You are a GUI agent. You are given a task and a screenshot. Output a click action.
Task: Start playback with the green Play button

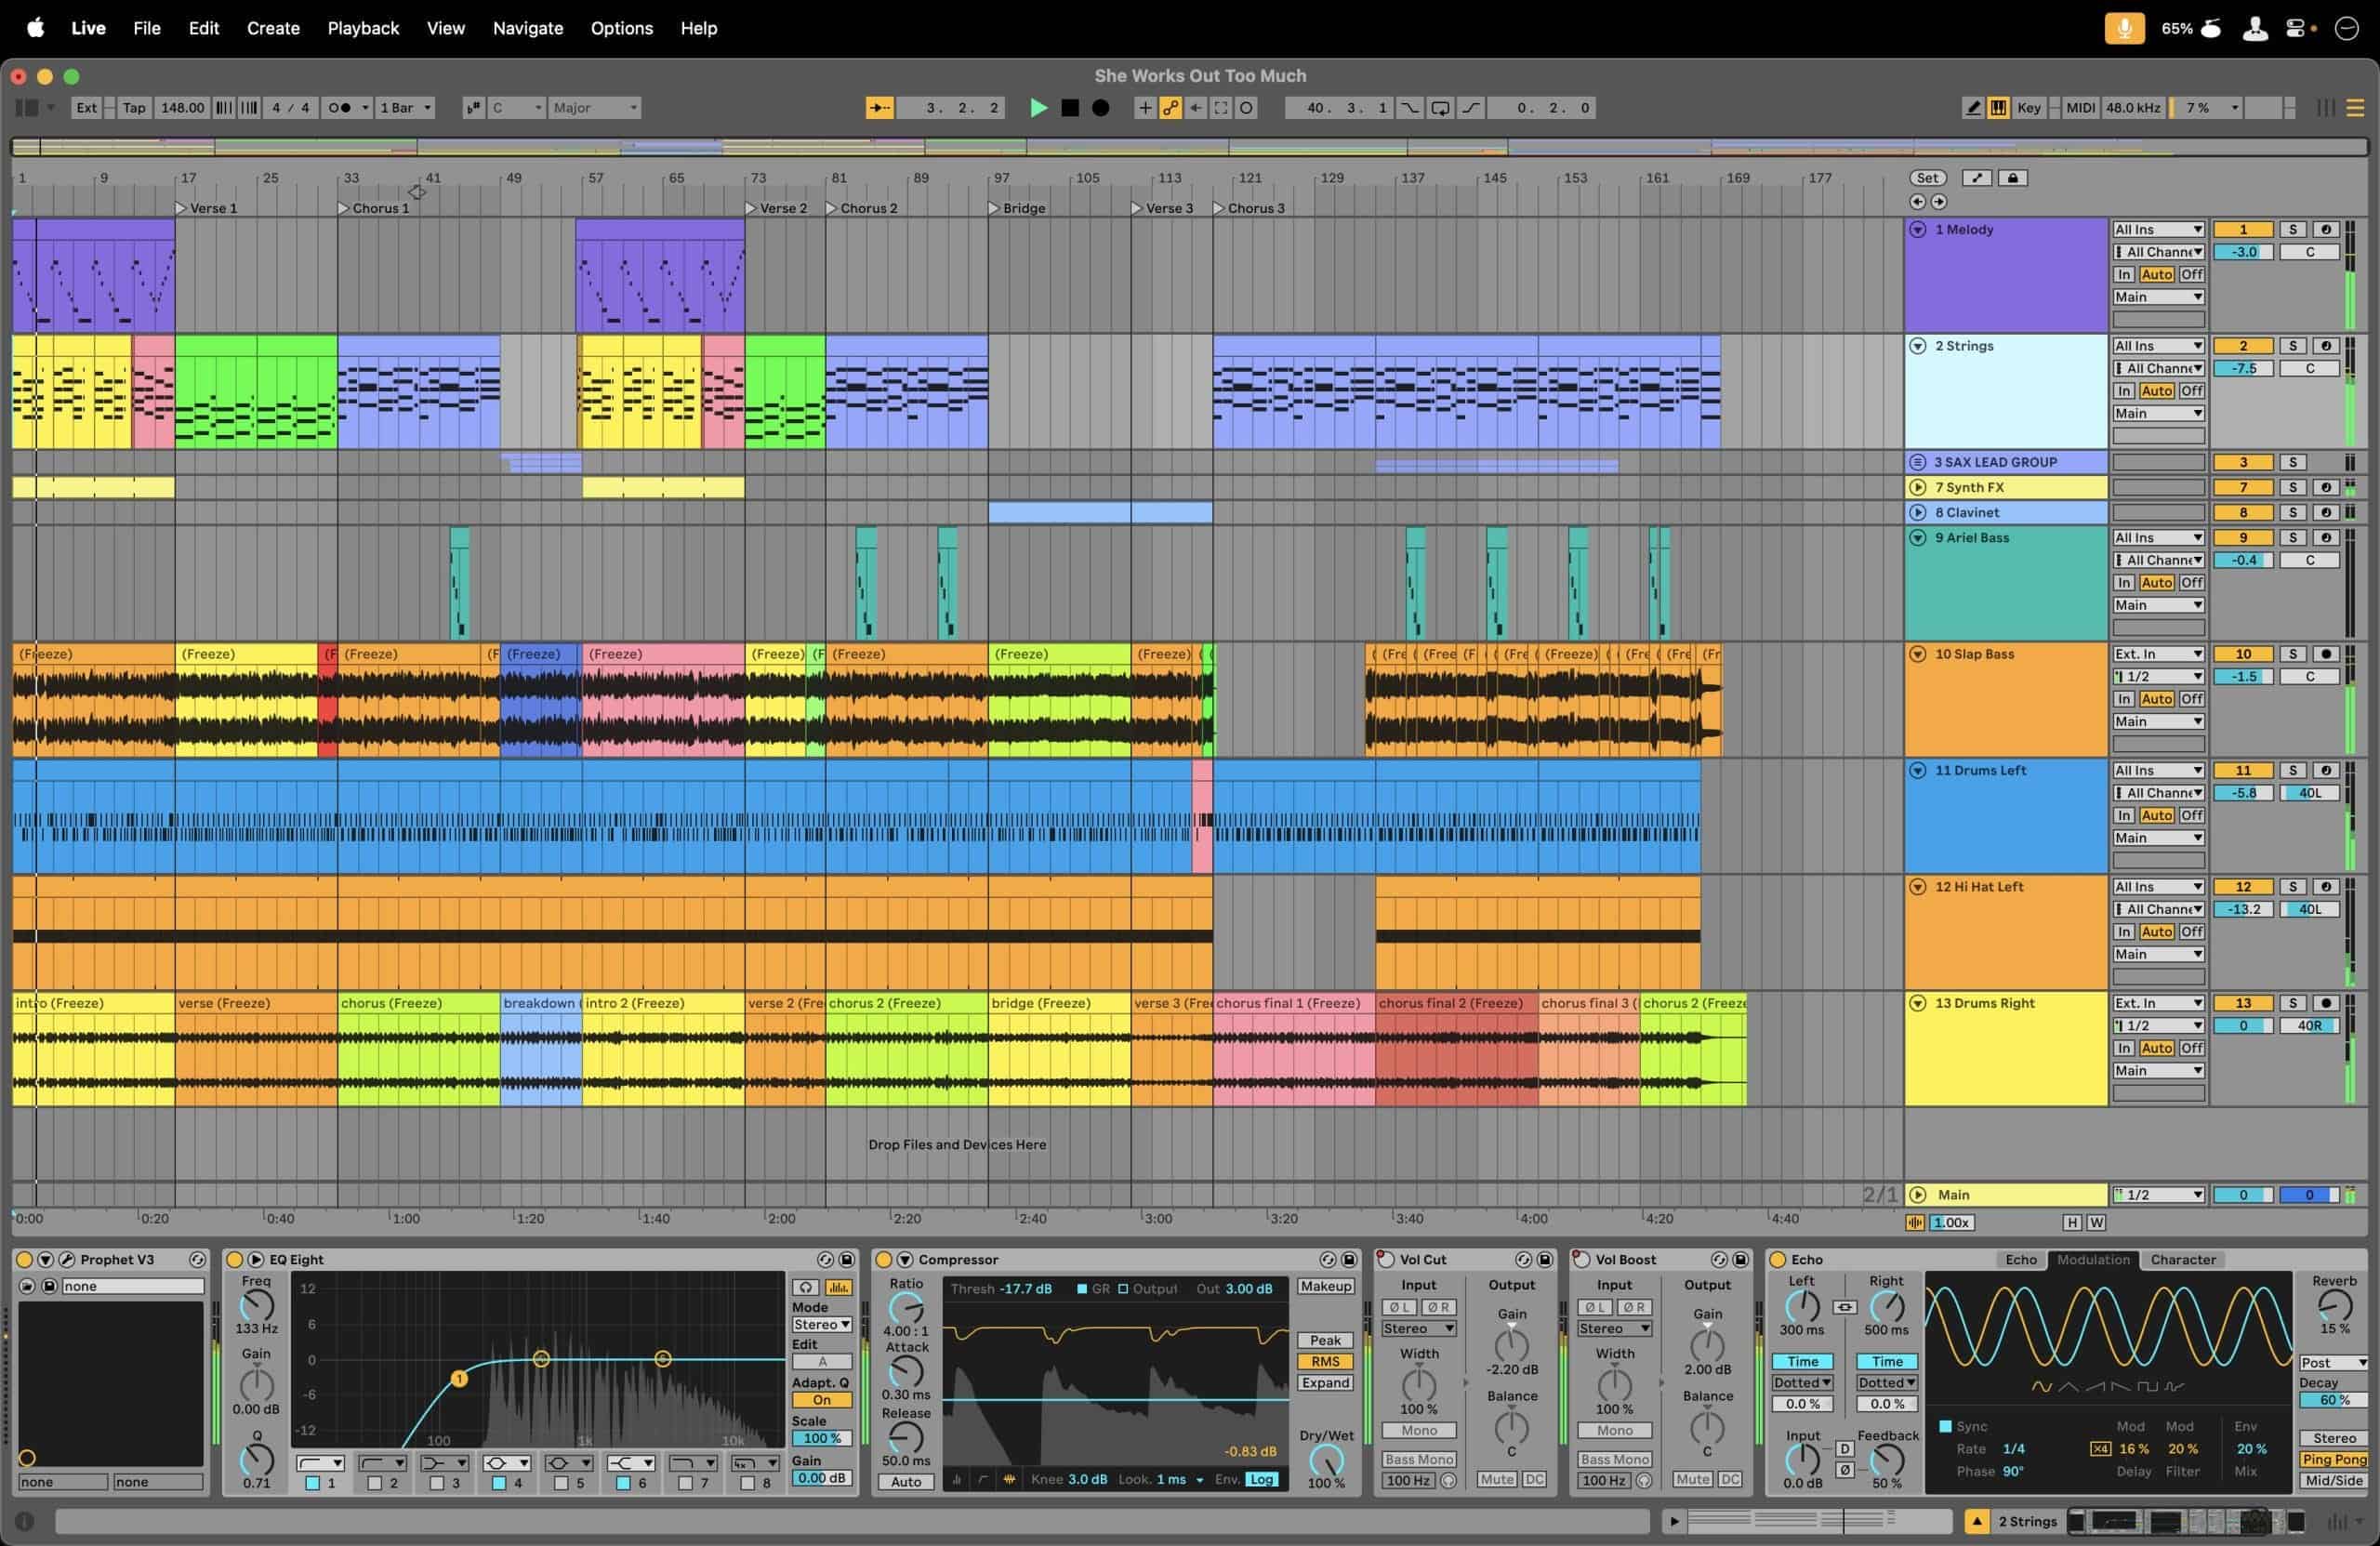point(1038,108)
